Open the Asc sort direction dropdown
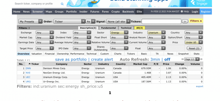 (91, 21)
